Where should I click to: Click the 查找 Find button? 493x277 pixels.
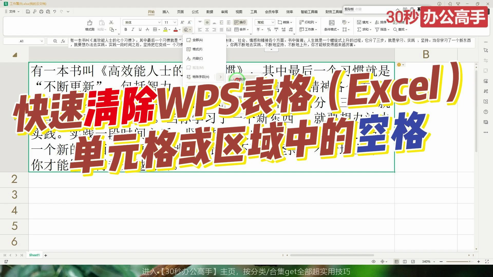(400, 29)
